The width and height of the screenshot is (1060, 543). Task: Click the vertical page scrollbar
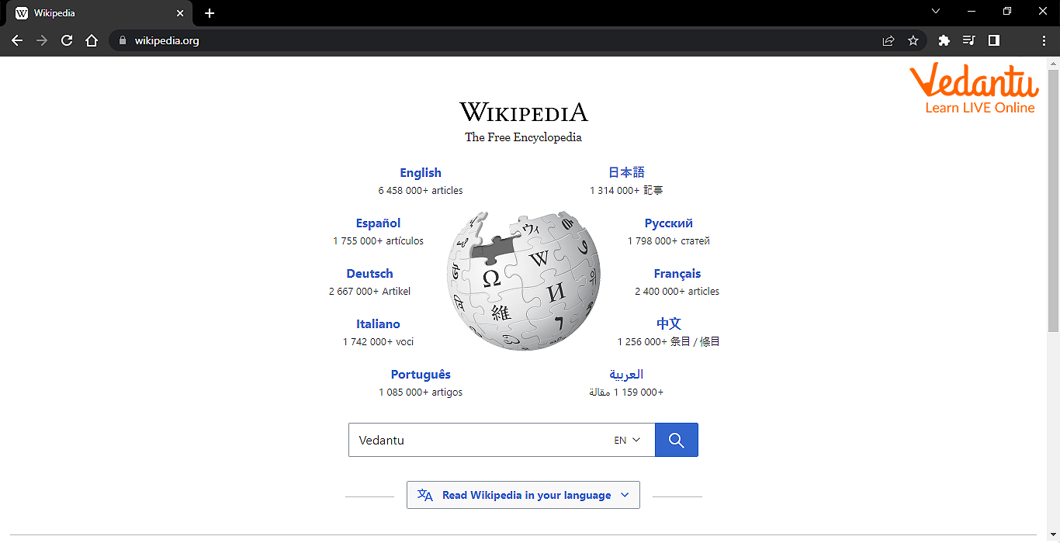coord(1053,202)
